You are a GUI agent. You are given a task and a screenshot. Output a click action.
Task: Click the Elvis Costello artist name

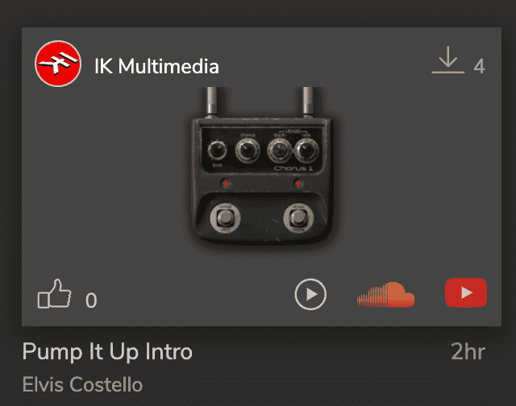(82, 383)
